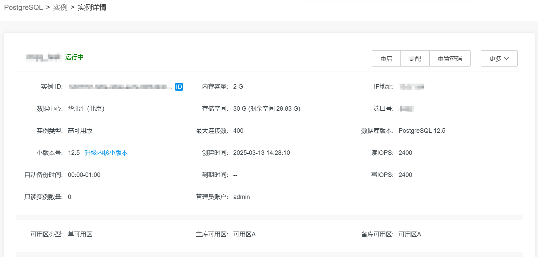Open the 更多 dropdown menu
Viewport: 538px width, 257px height.
click(x=499, y=58)
